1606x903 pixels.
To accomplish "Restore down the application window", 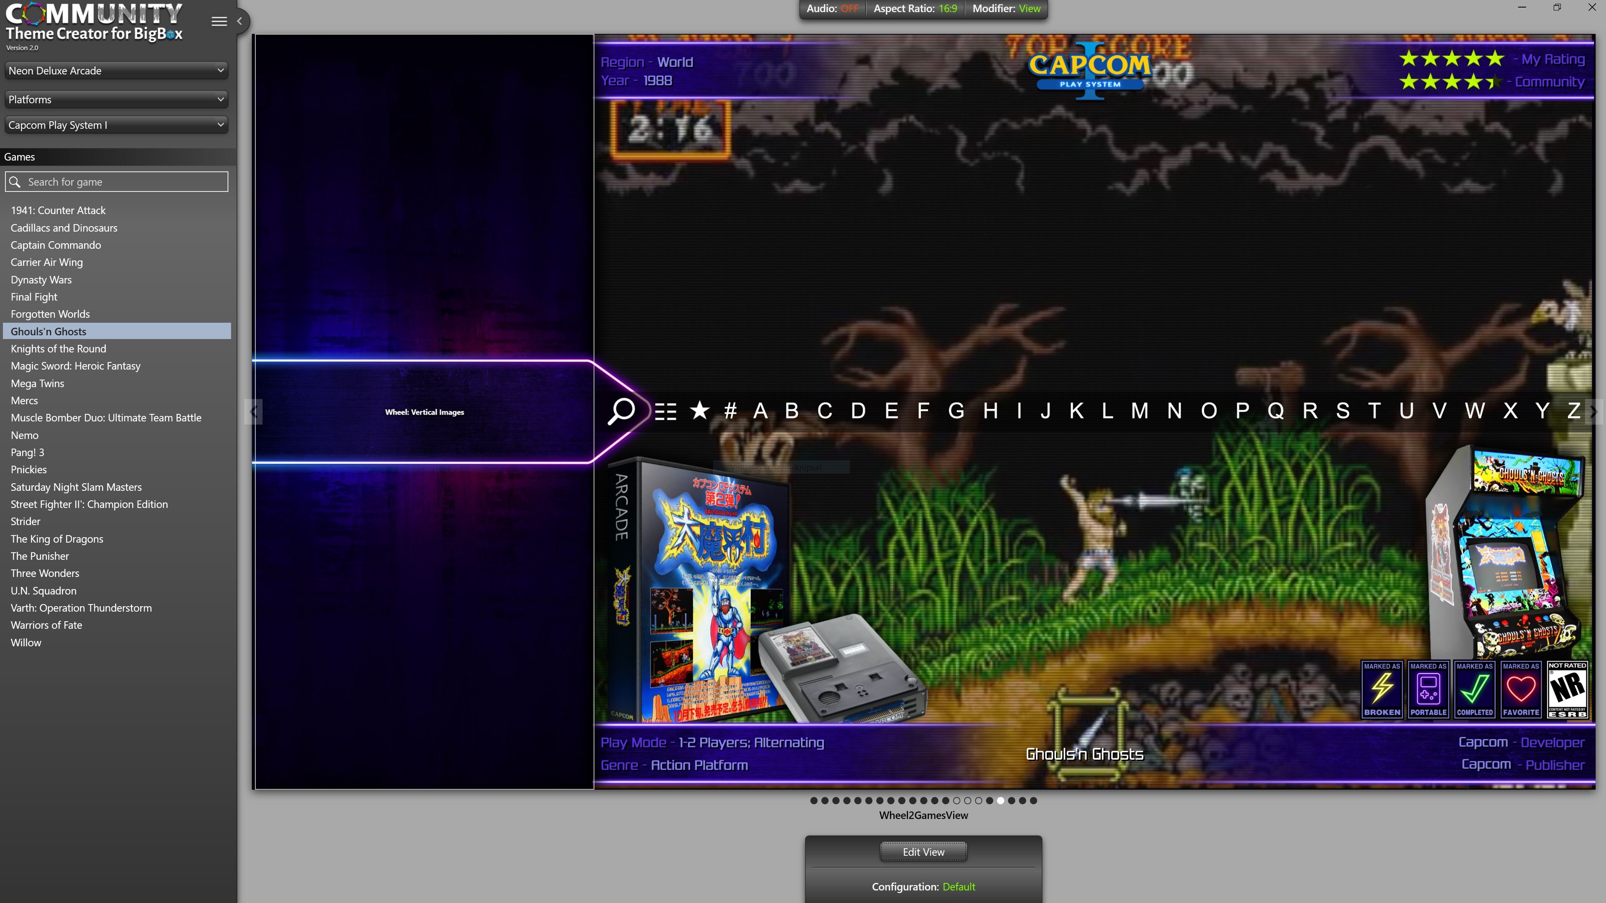I will point(1557,8).
